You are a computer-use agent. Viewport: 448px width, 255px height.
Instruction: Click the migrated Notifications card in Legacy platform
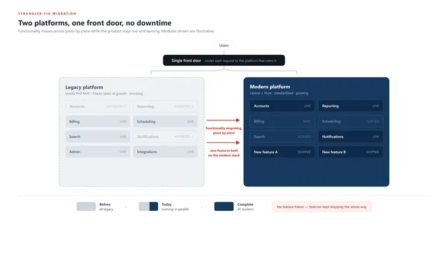coord(165,136)
